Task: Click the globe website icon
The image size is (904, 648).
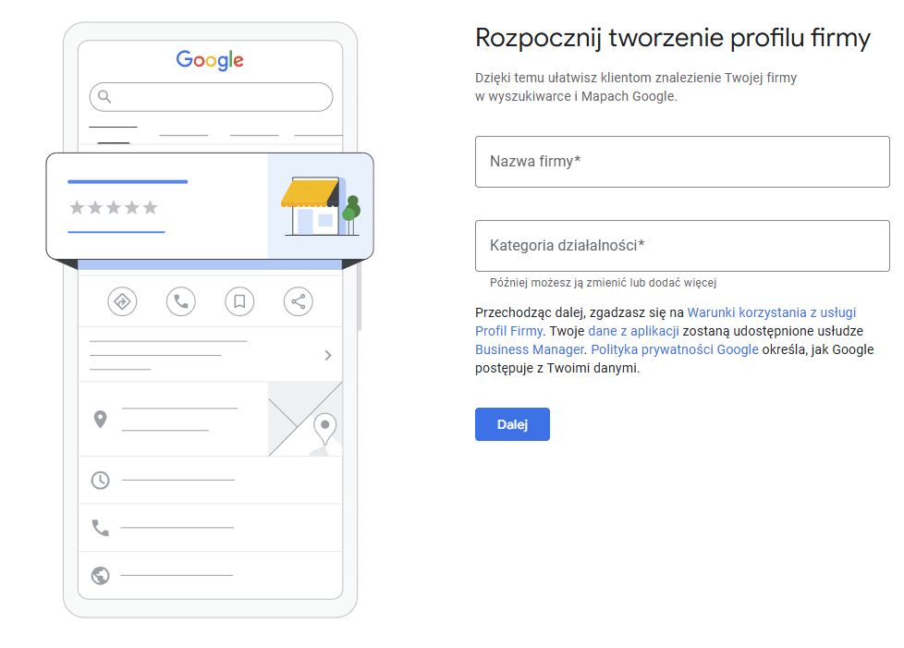Action: (101, 576)
